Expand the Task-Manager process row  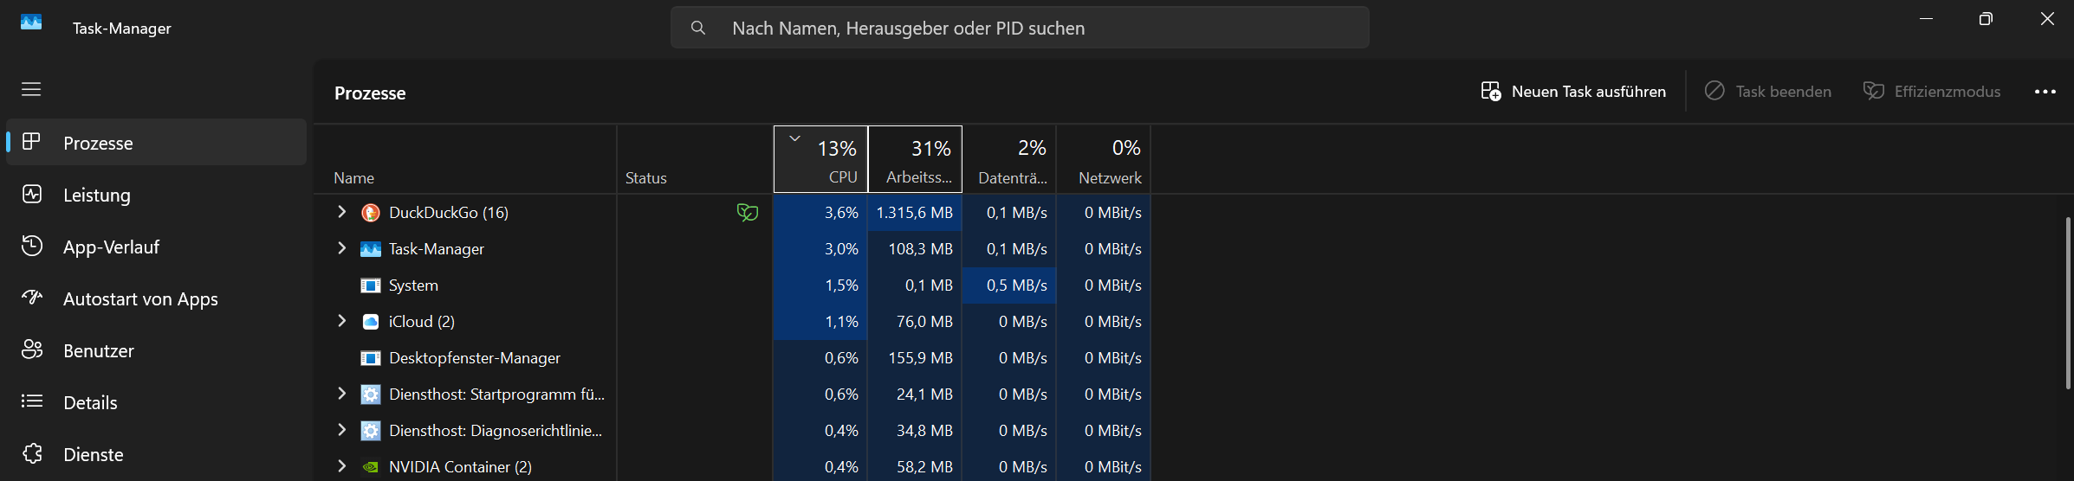341,248
